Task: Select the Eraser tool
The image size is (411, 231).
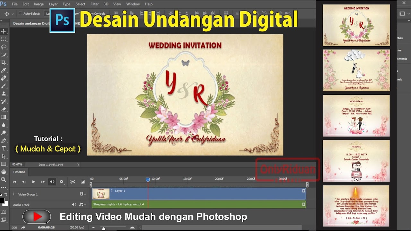Action: [4, 109]
